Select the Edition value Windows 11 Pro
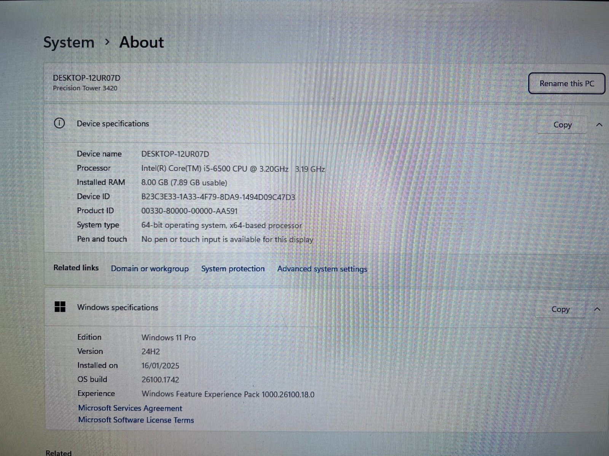The height and width of the screenshot is (456, 609). point(169,337)
